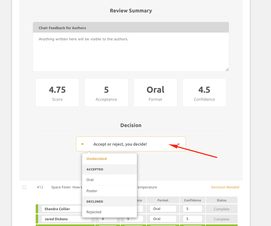The width and height of the screenshot is (271, 226).
Task: Open the Decision dropdown chevron
Action: click(178, 144)
